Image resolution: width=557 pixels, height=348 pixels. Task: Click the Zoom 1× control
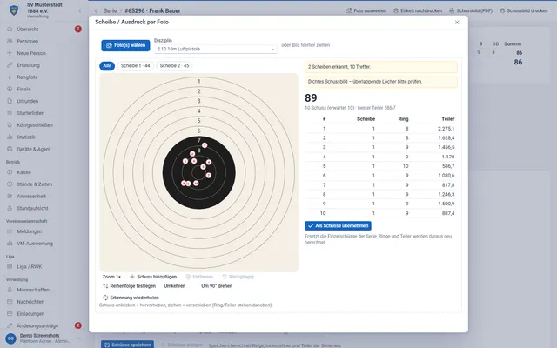pyautogui.click(x=111, y=277)
